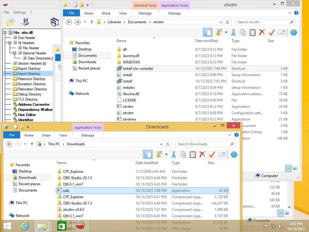Click the Paste clipboard icon in Downloads window
This screenshot has width=309, height=232.
tap(193, 154)
